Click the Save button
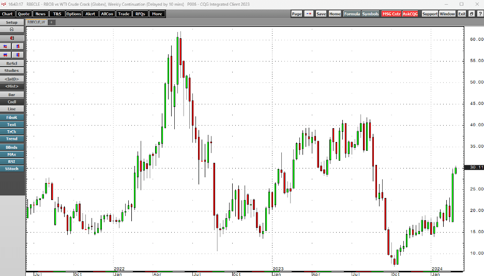484x276 pixels. click(321, 14)
